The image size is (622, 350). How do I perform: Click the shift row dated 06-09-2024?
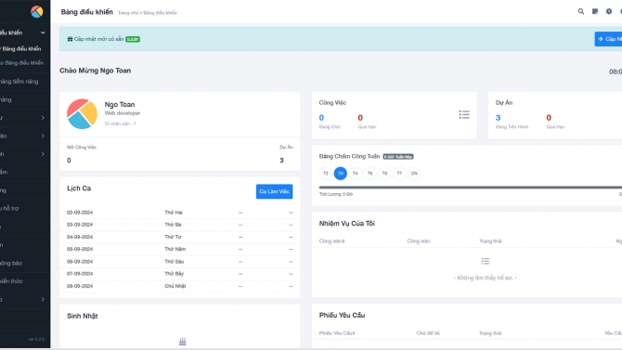click(x=180, y=262)
